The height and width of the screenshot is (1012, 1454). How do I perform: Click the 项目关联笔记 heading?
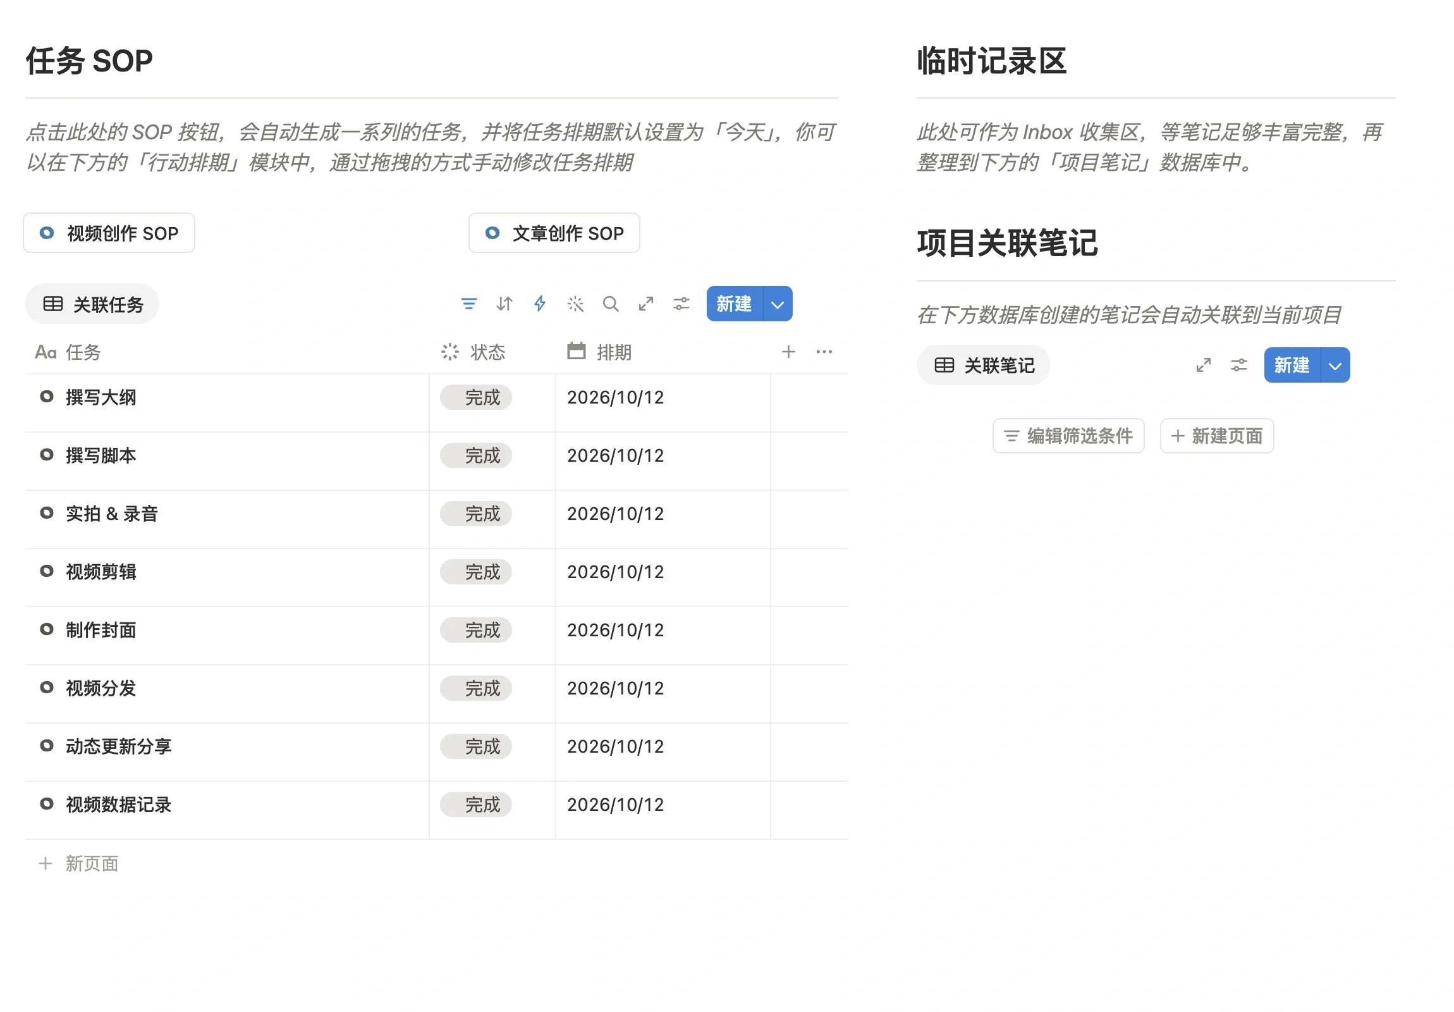[1008, 244]
